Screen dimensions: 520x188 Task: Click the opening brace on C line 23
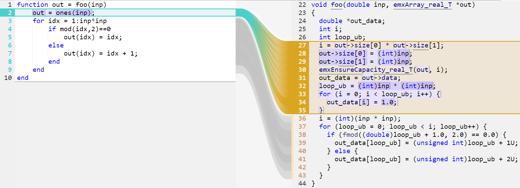click(313, 13)
